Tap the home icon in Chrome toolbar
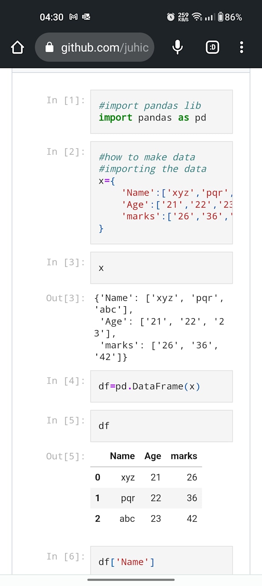262x586 pixels. pos(17,47)
